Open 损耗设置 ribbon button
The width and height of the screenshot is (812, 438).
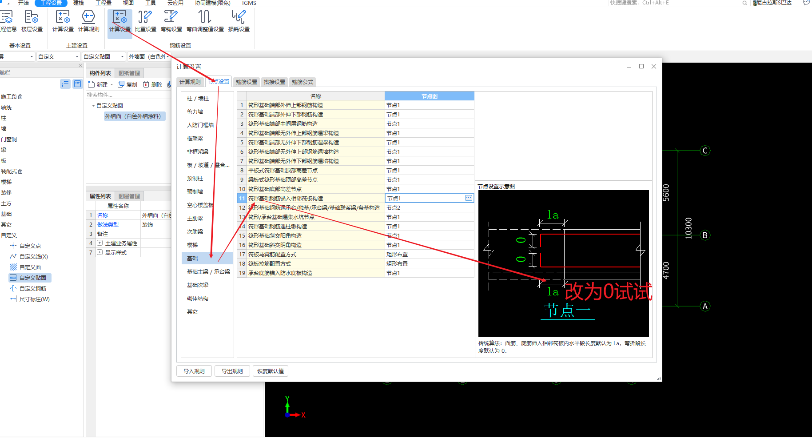pos(239,21)
